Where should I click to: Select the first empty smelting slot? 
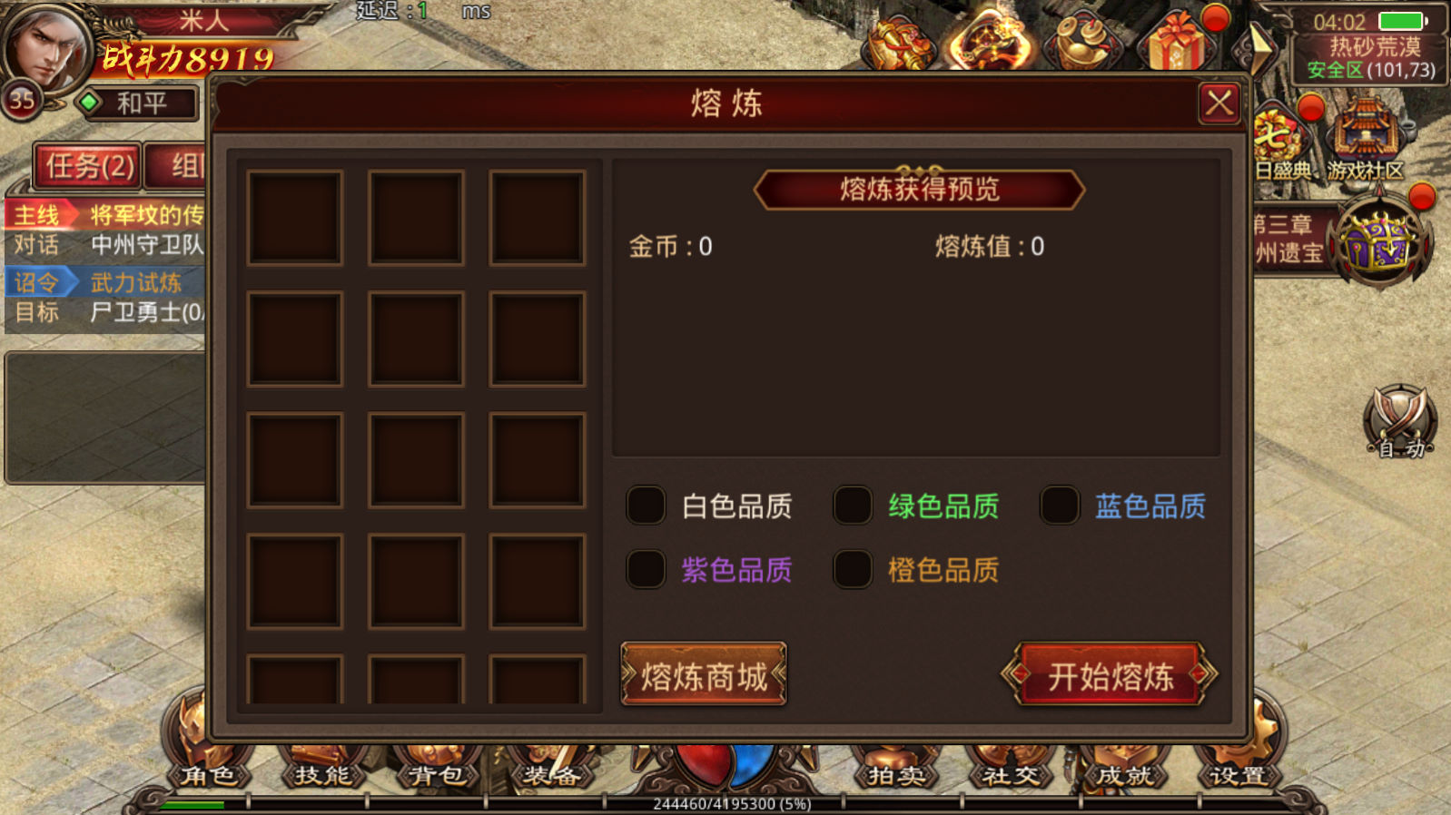295,218
